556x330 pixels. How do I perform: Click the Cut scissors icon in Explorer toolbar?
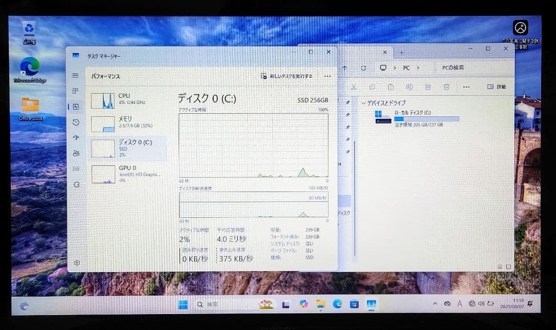354,88
